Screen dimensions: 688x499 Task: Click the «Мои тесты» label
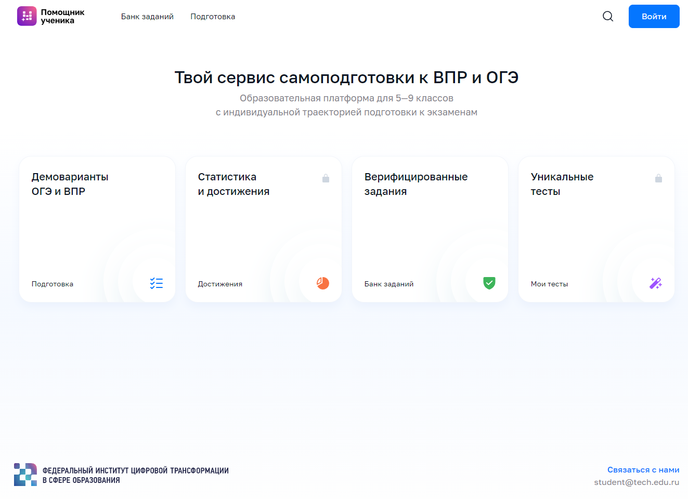pyautogui.click(x=549, y=284)
